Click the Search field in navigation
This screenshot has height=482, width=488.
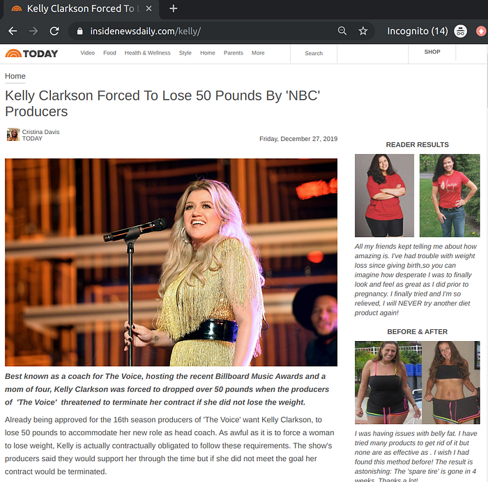pyautogui.click(x=314, y=54)
